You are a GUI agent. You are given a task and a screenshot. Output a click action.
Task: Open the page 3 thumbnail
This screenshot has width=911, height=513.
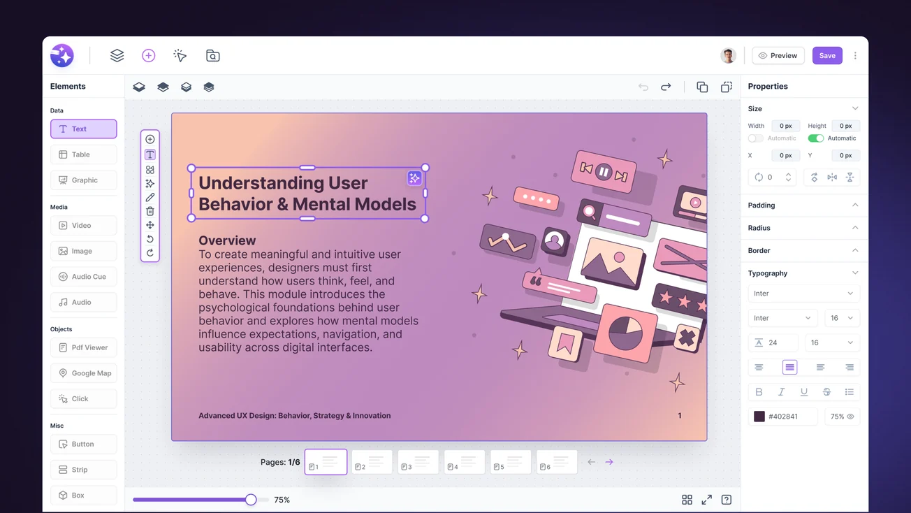[418, 462]
